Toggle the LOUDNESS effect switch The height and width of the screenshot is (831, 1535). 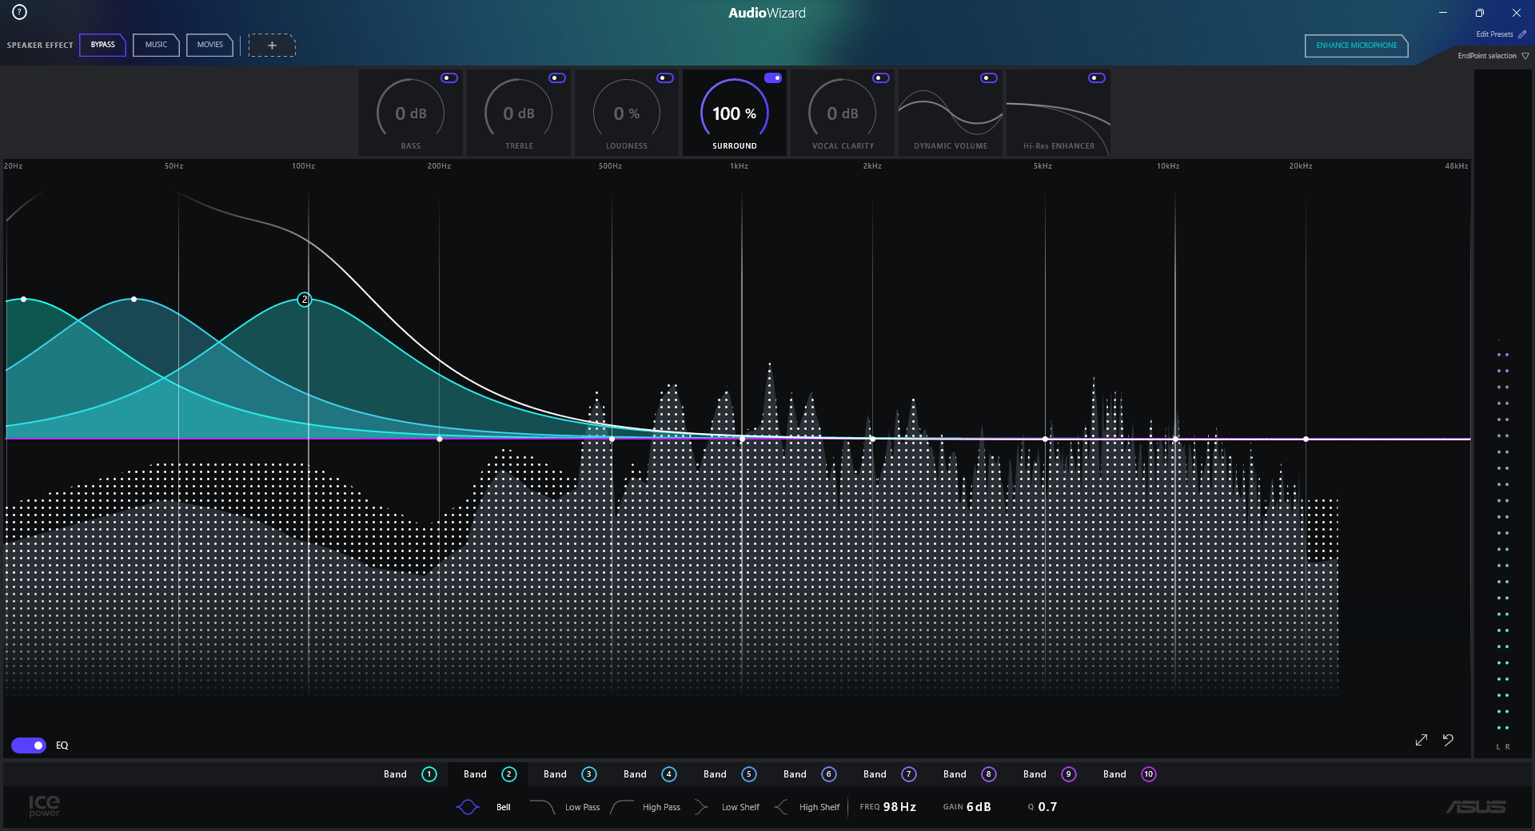pos(665,78)
